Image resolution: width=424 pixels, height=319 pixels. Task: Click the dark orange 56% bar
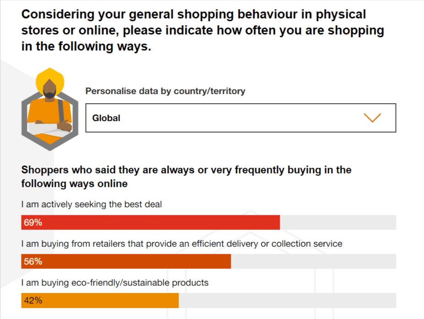(x=126, y=261)
